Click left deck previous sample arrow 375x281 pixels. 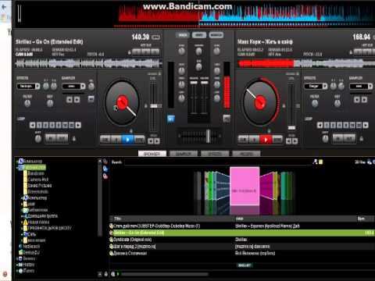(x=70, y=99)
